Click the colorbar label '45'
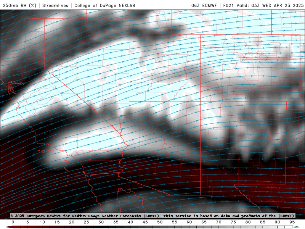305x229 pixels. click(145, 222)
